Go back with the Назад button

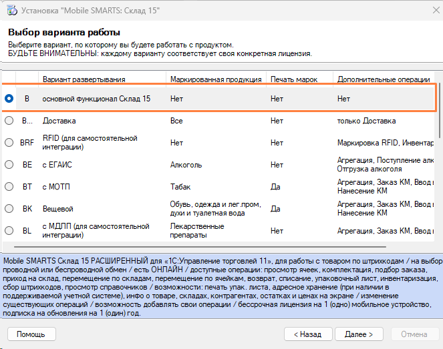pyautogui.click(x=308, y=334)
